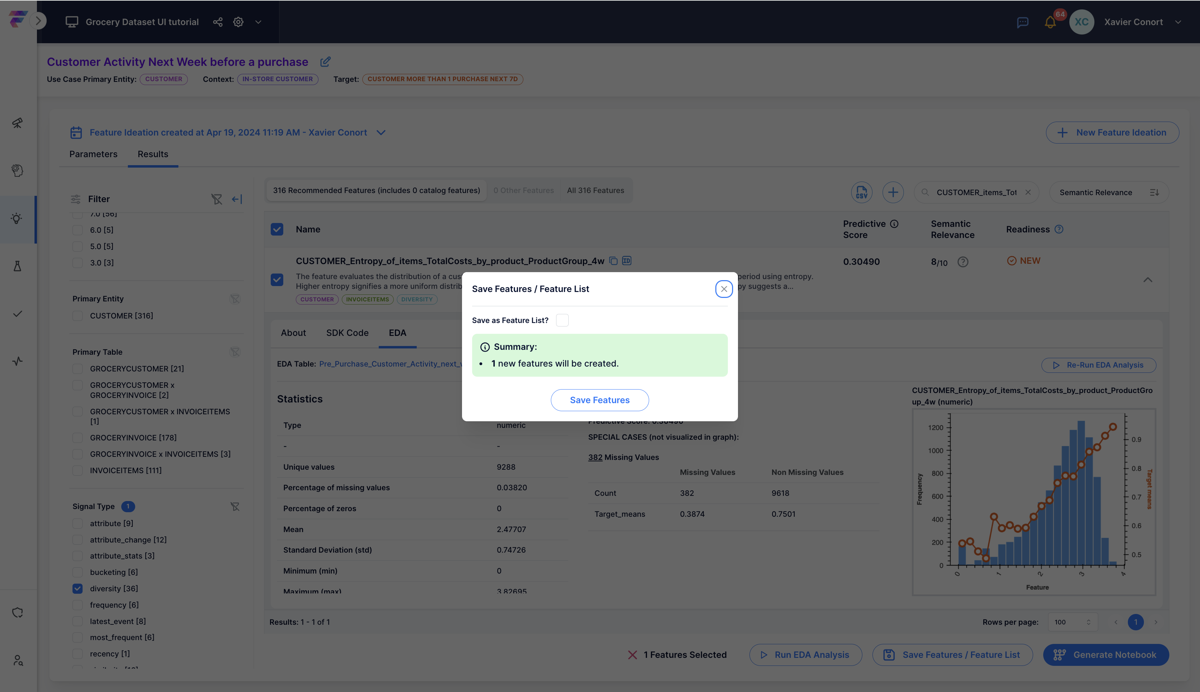Open the brain icon in sidebar

(x=17, y=171)
